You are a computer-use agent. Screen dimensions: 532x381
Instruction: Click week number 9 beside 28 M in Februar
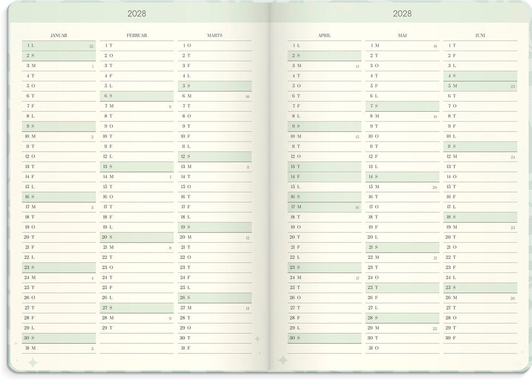coord(170,319)
